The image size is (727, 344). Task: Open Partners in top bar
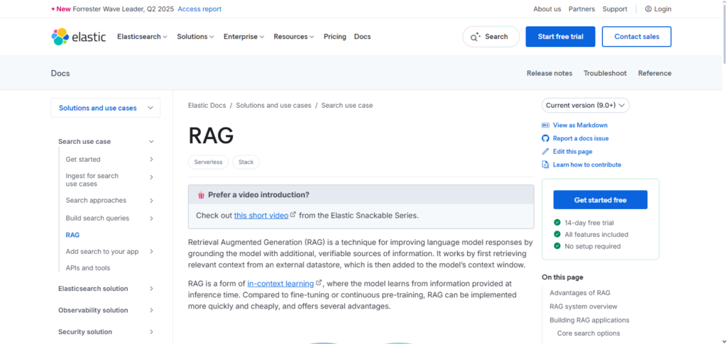[582, 9]
